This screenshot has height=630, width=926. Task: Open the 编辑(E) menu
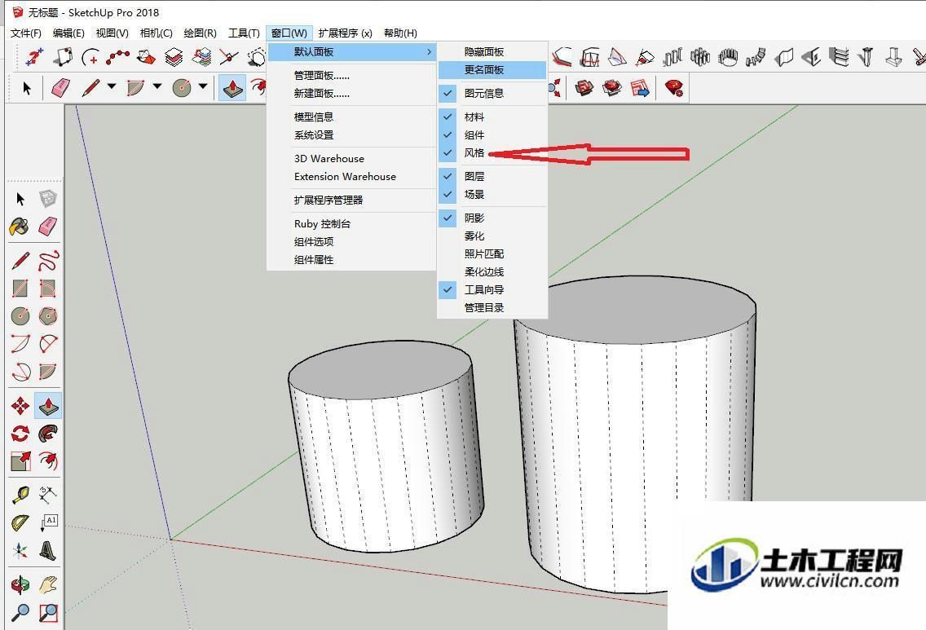68,33
